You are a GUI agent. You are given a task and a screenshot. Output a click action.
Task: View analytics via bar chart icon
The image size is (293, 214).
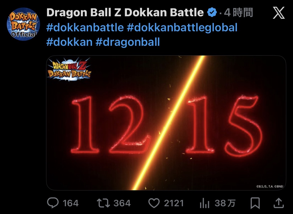pyautogui.click(x=205, y=203)
